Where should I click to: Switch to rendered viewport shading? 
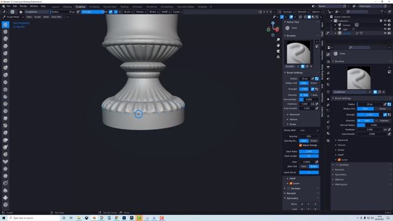point(317,17)
